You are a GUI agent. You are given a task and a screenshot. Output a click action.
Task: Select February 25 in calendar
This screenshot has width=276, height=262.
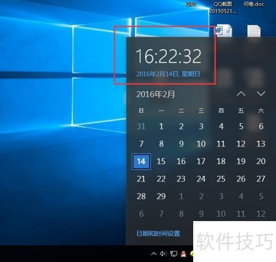point(221,179)
